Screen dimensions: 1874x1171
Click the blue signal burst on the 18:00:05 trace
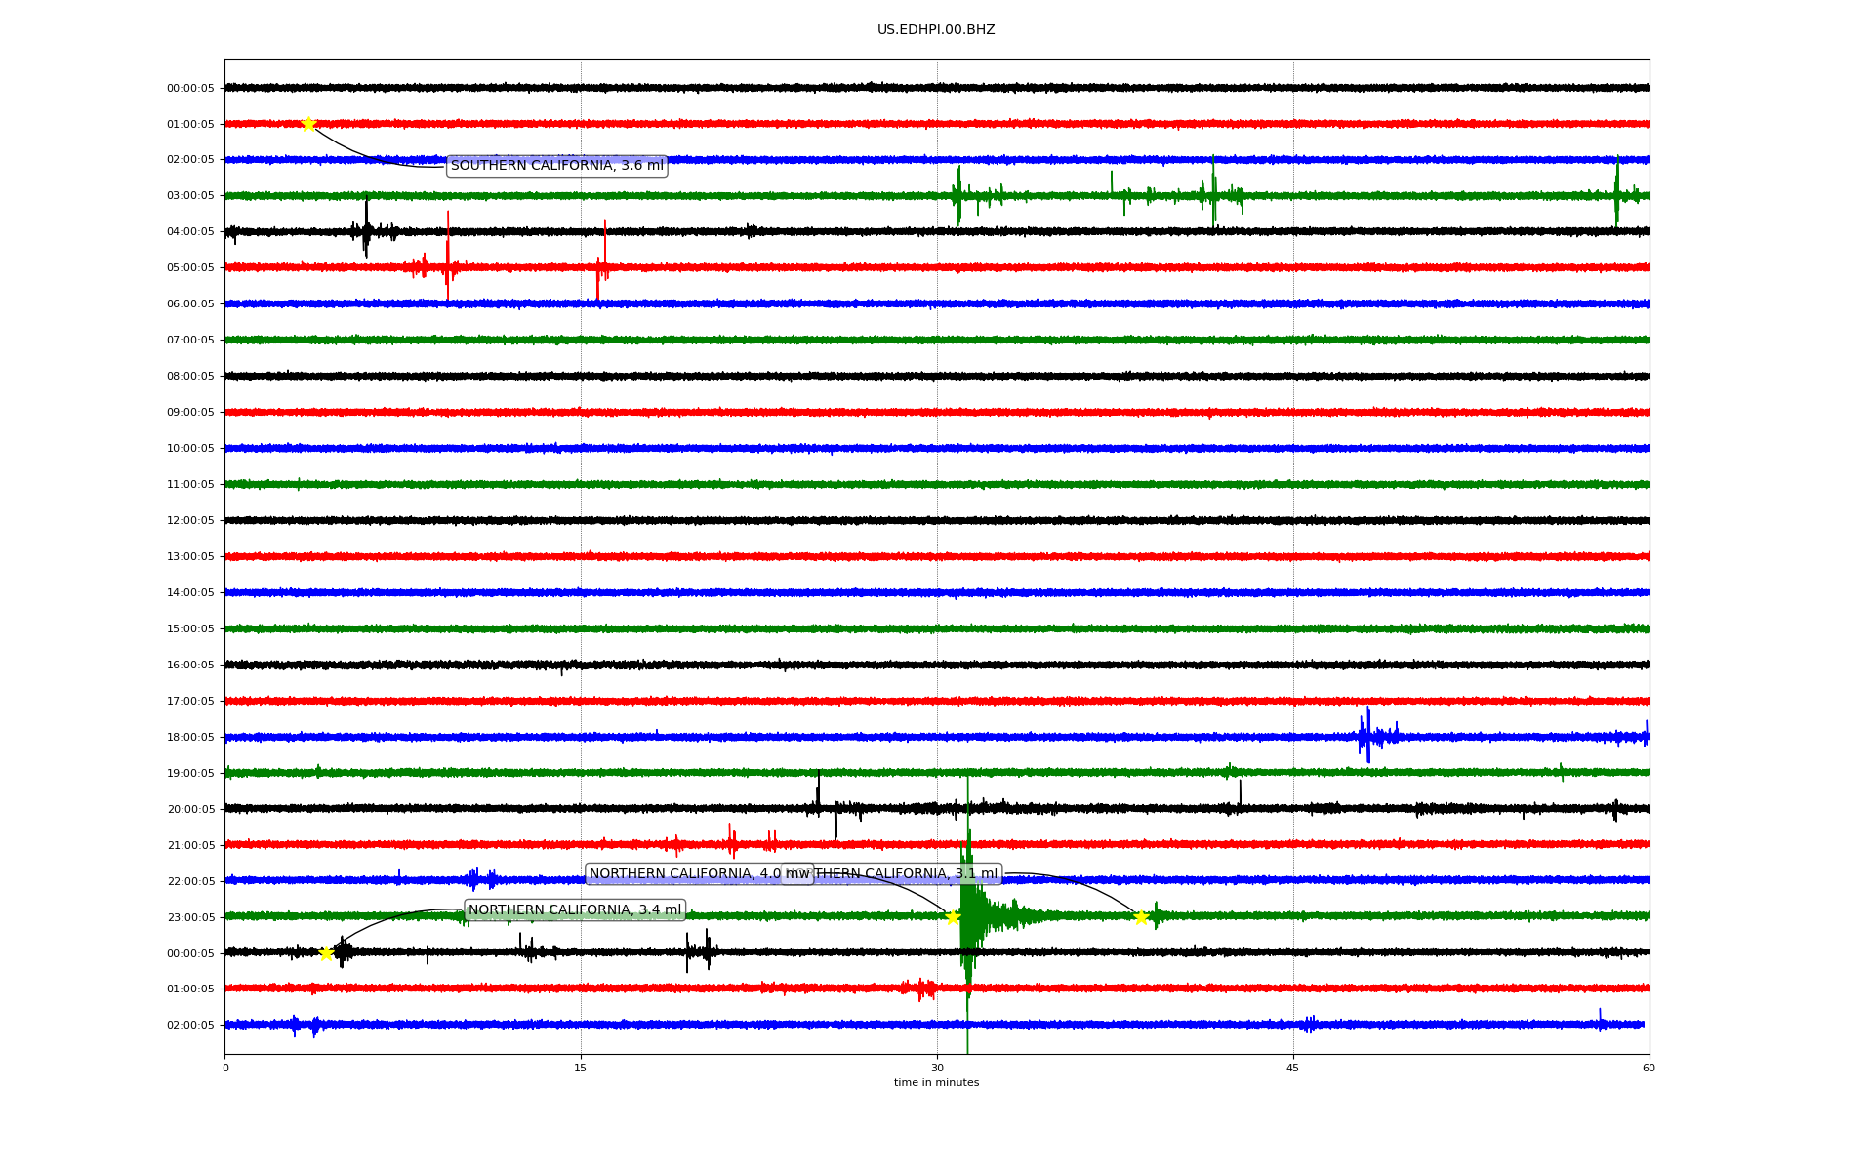pyautogui.click(x=1368, y=735)
